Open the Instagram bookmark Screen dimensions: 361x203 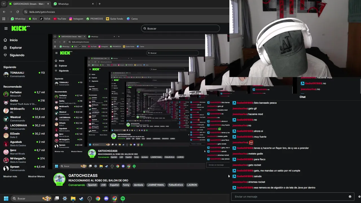click(76, 19)
